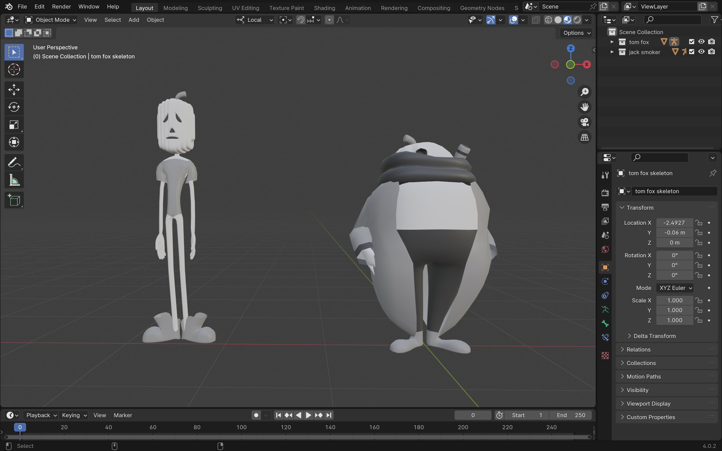Screen dimensions: 722x451
Task: Select the Rotate tool
Action: click(14, 107)
